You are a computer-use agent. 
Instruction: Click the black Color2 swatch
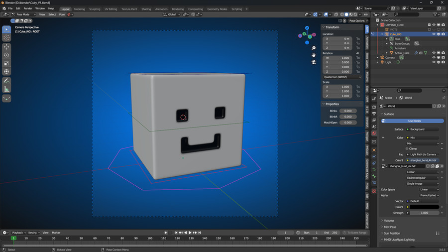coord(424,207)
